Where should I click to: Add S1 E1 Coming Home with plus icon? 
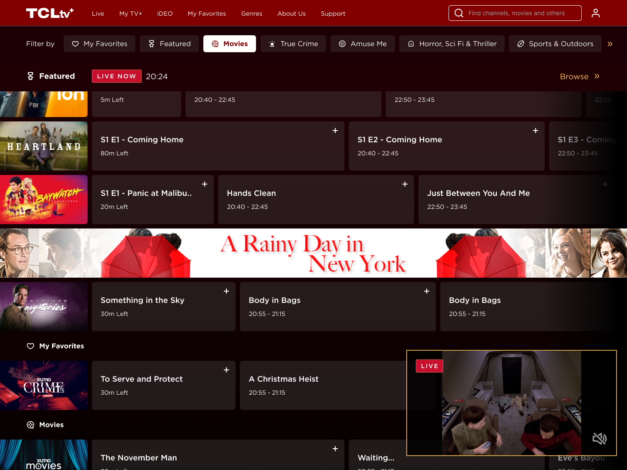coord(335,131)
